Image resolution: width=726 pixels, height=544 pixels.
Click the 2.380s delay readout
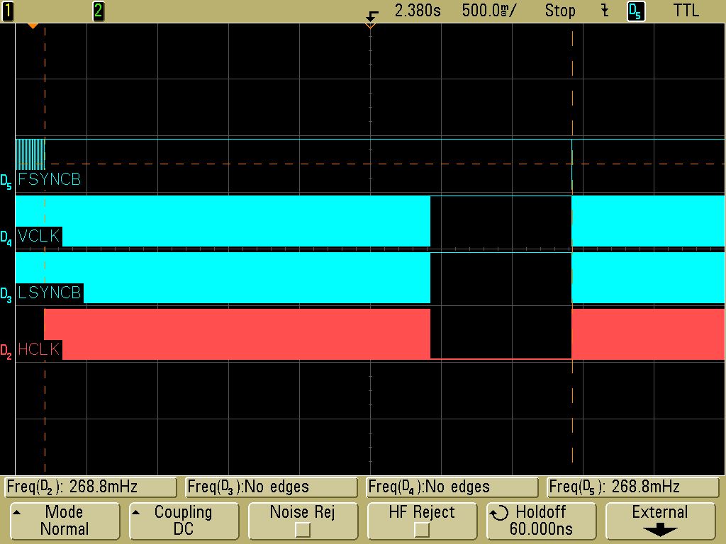418,11
